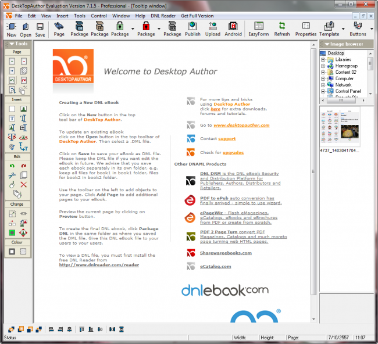Open the Window menu
This screenshot has width=378, height=344.
tap(121, 16)
